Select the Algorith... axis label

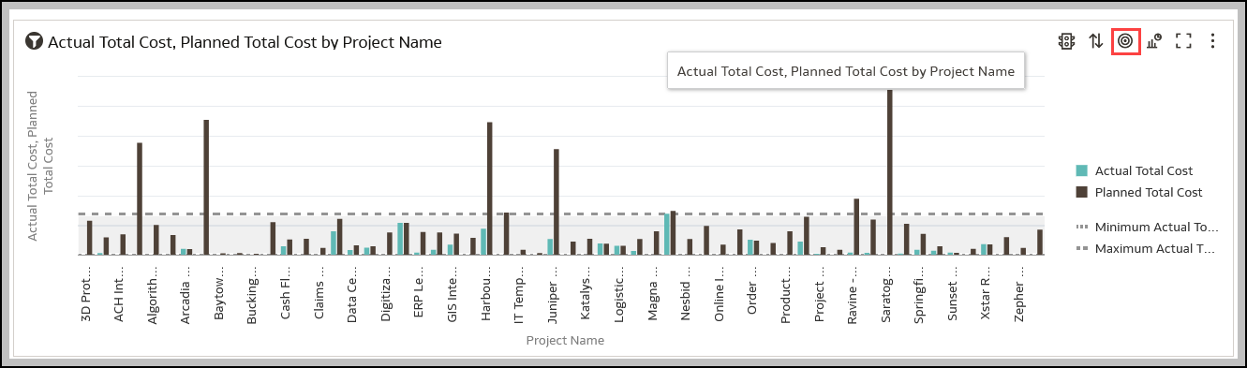pos(154,294)
